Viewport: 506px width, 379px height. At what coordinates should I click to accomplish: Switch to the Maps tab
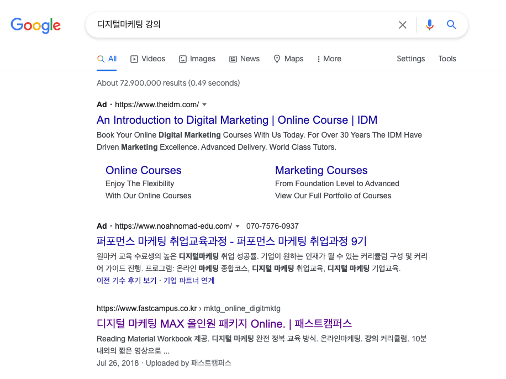pos(288,59)
